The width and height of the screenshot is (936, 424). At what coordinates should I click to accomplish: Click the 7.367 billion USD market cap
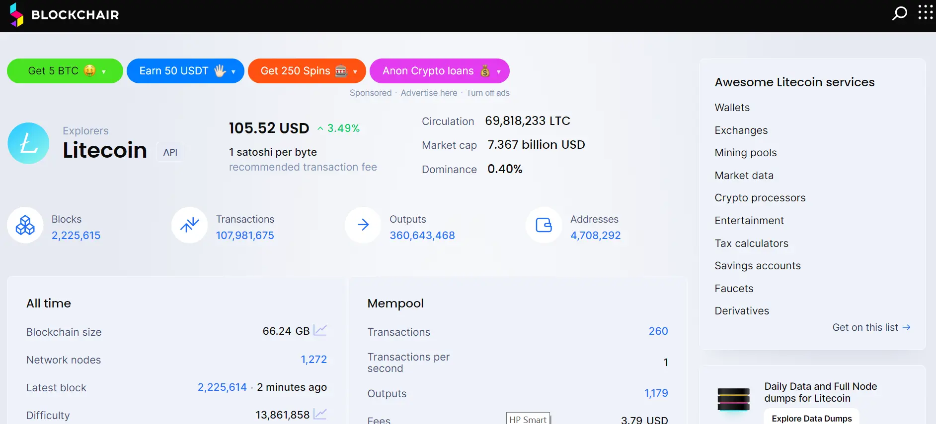pos(536,145)
